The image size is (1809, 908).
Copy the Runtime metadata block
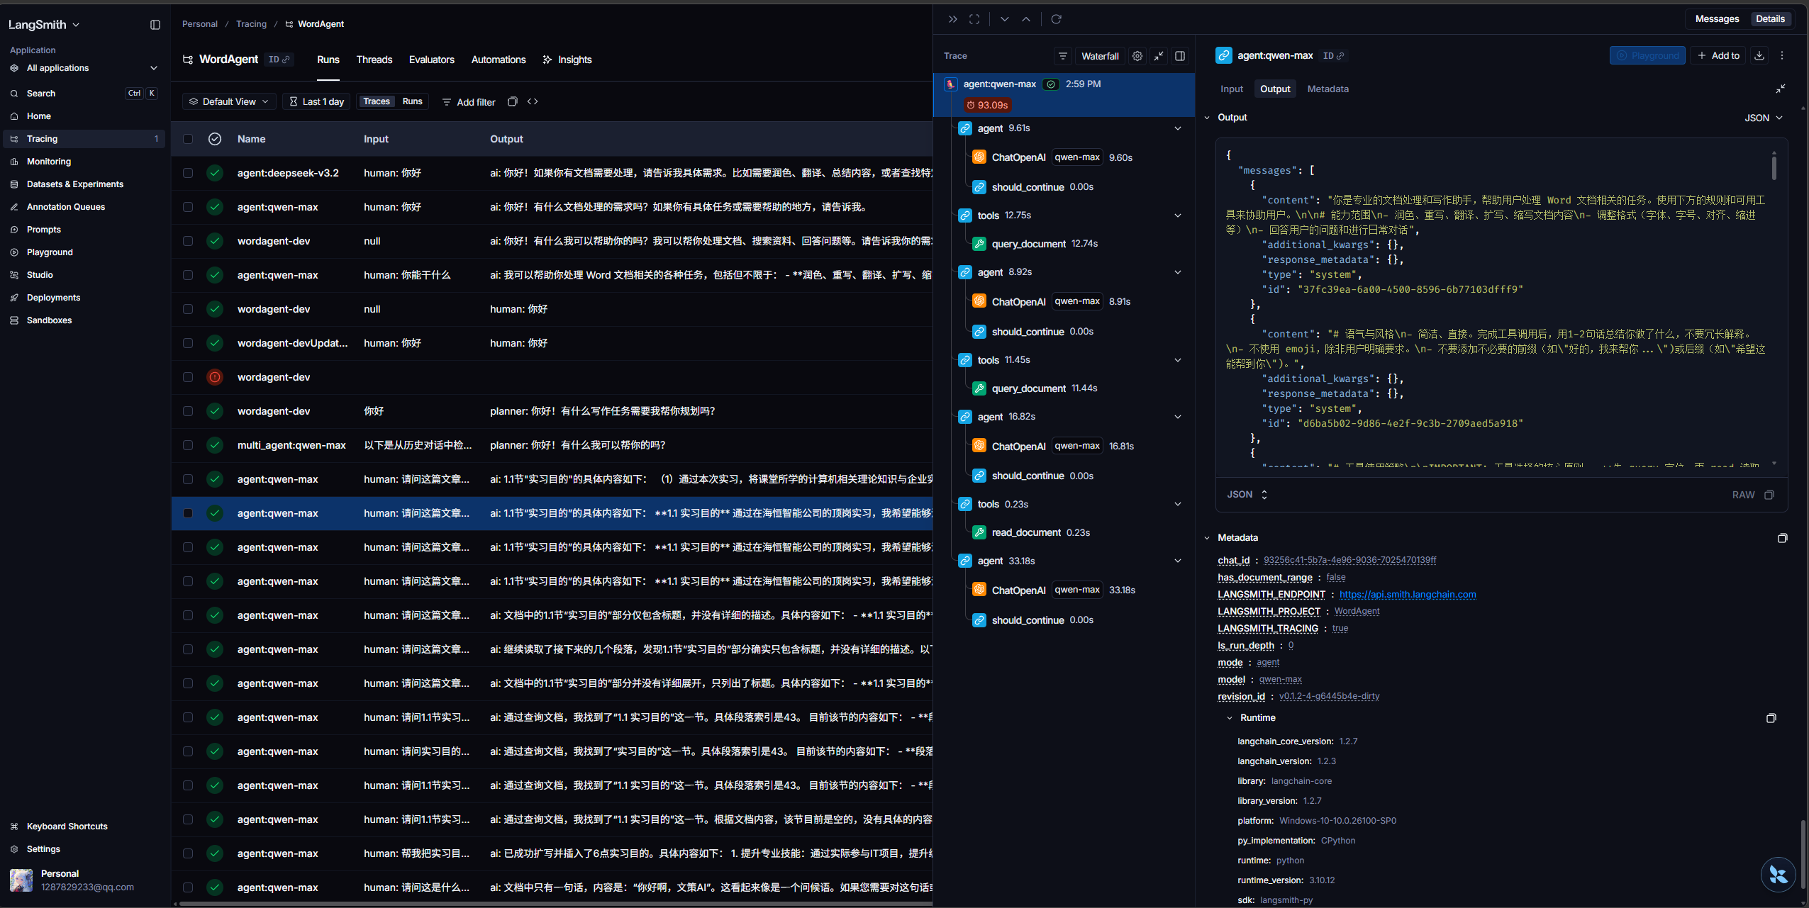point(1771,718)
